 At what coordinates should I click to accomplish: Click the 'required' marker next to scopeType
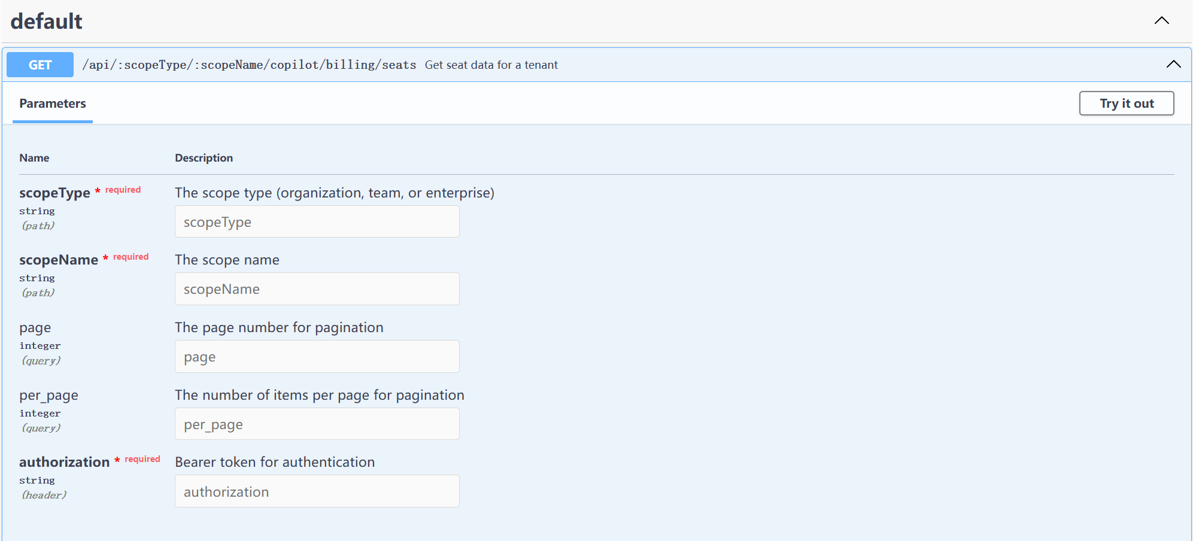point(123,190)
